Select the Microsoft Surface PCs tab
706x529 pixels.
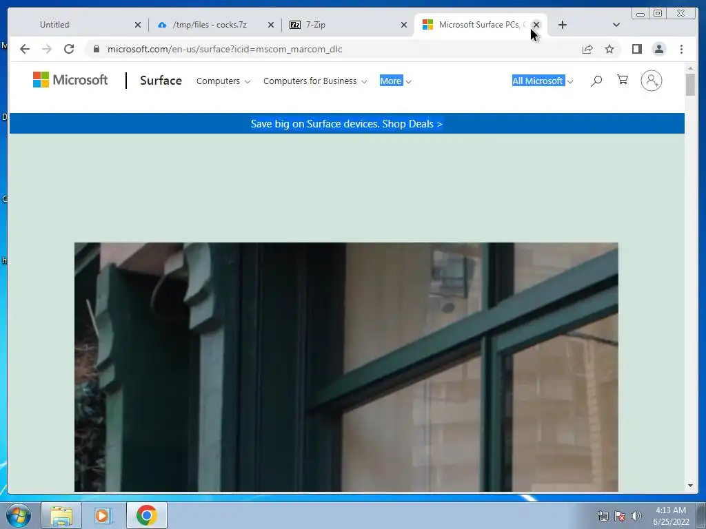tap(479, 25)
